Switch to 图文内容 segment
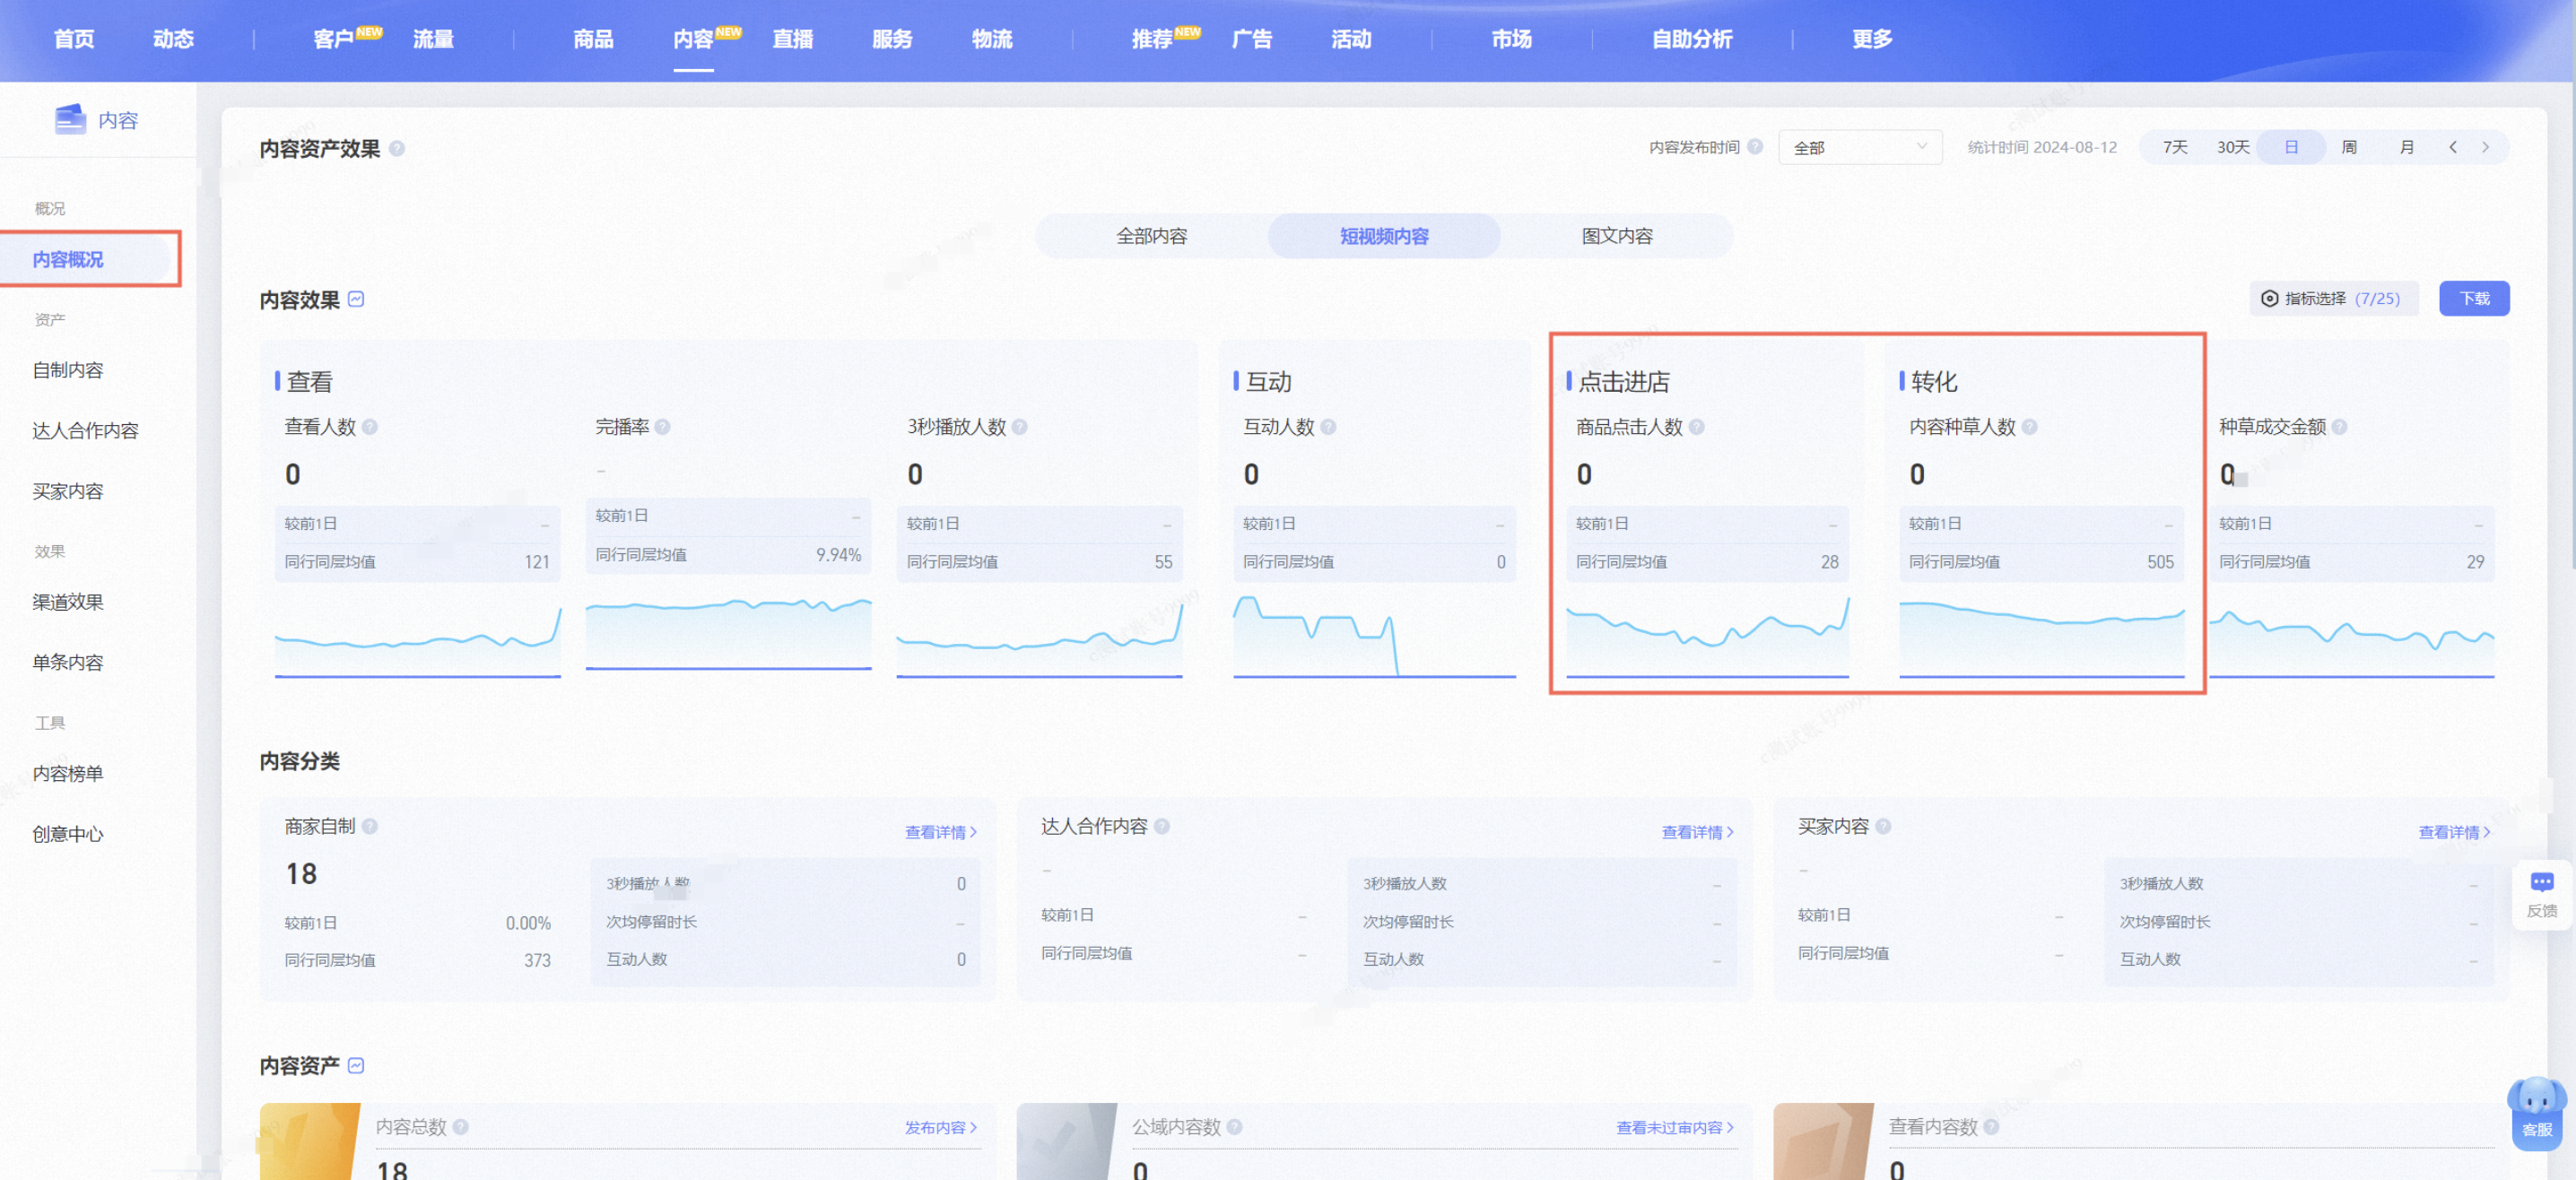This screenshot has height=1180, width=2576. [x=1617, y=236]
